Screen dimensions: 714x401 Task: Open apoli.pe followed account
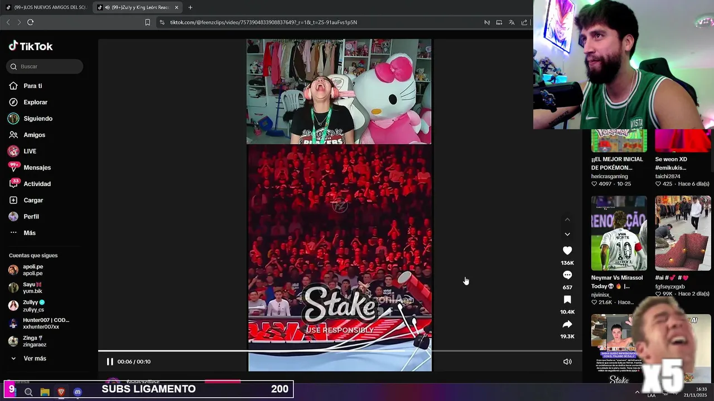pos(32,270)
